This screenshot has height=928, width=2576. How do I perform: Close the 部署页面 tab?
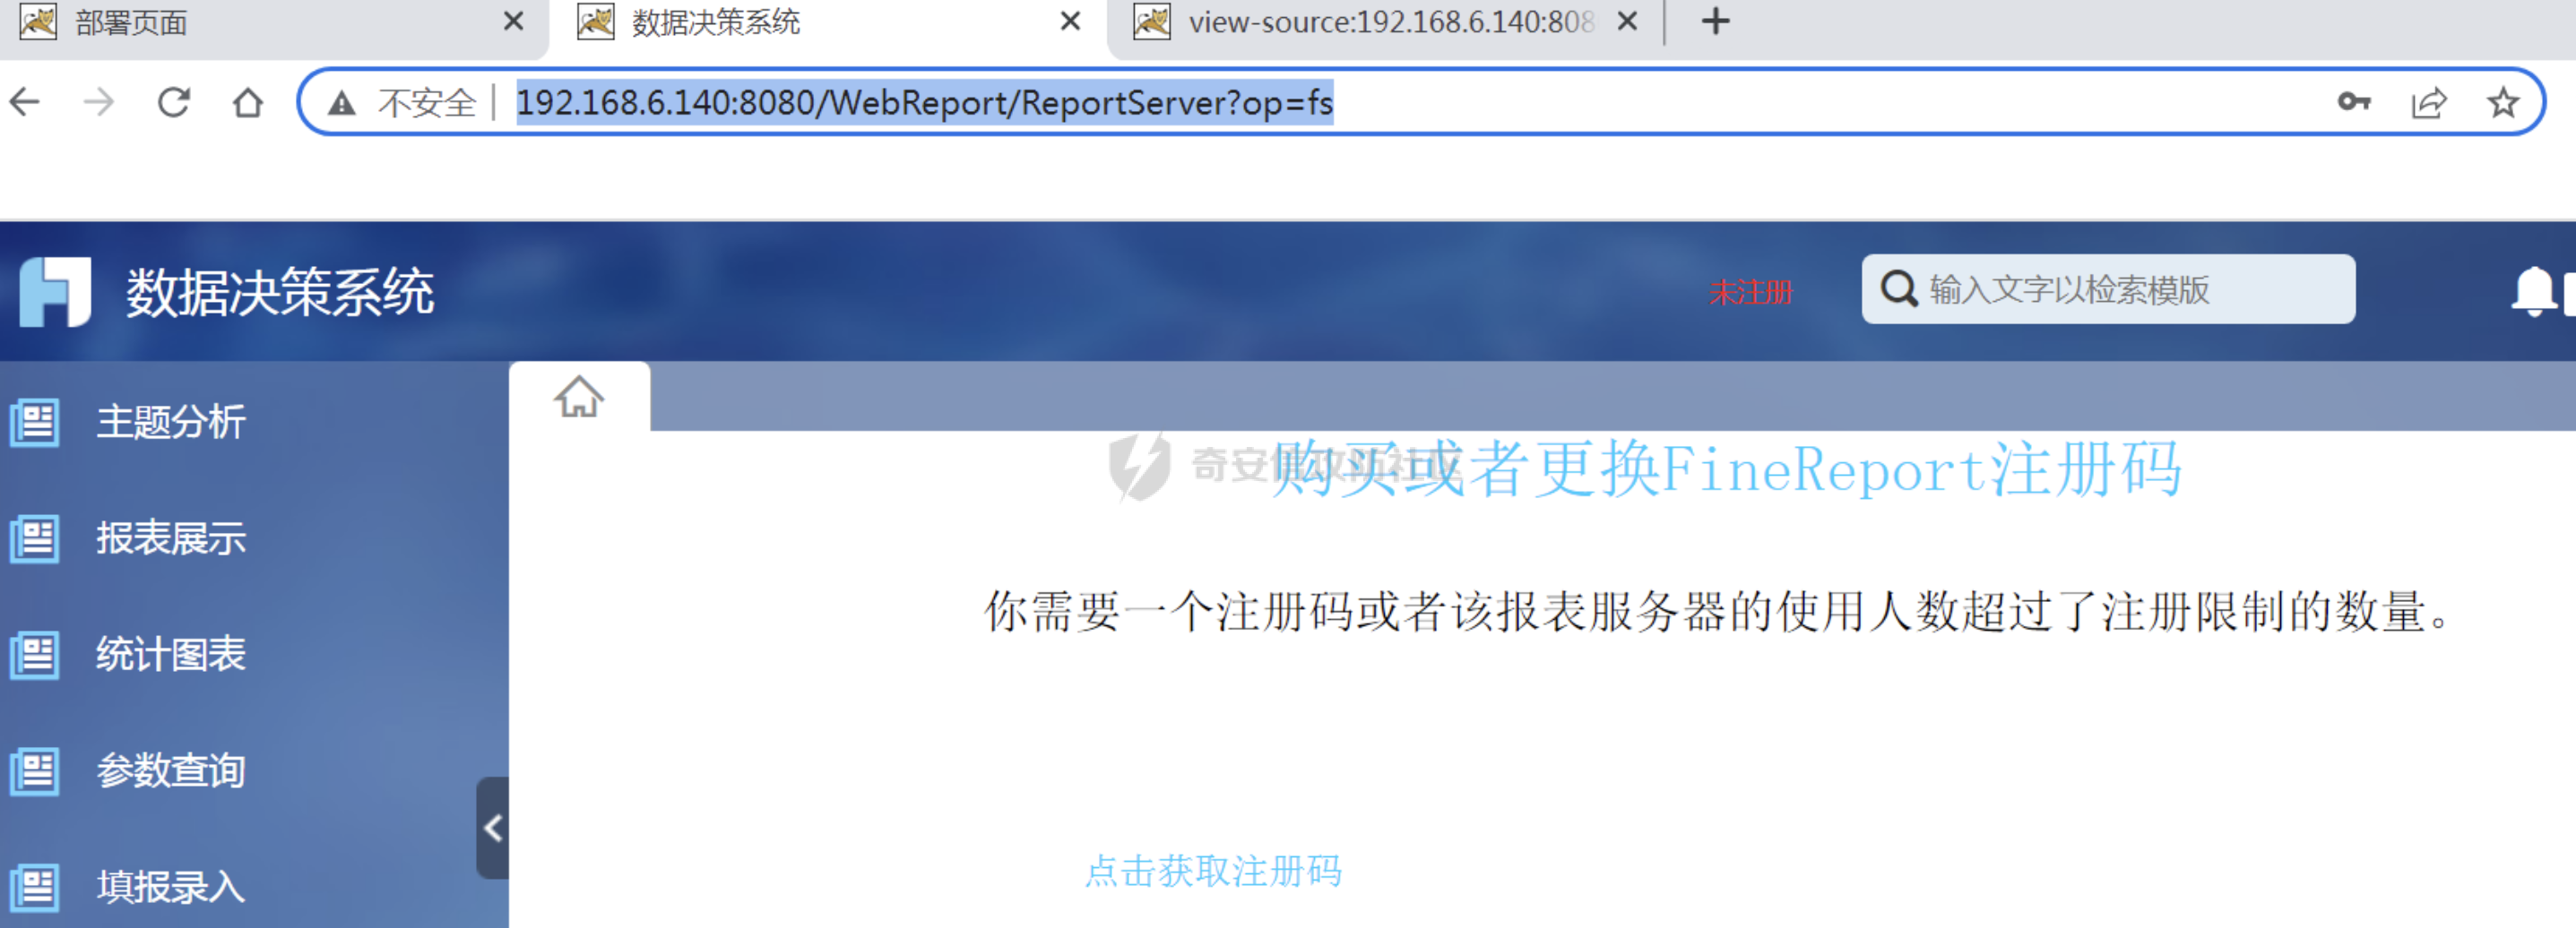513,21
